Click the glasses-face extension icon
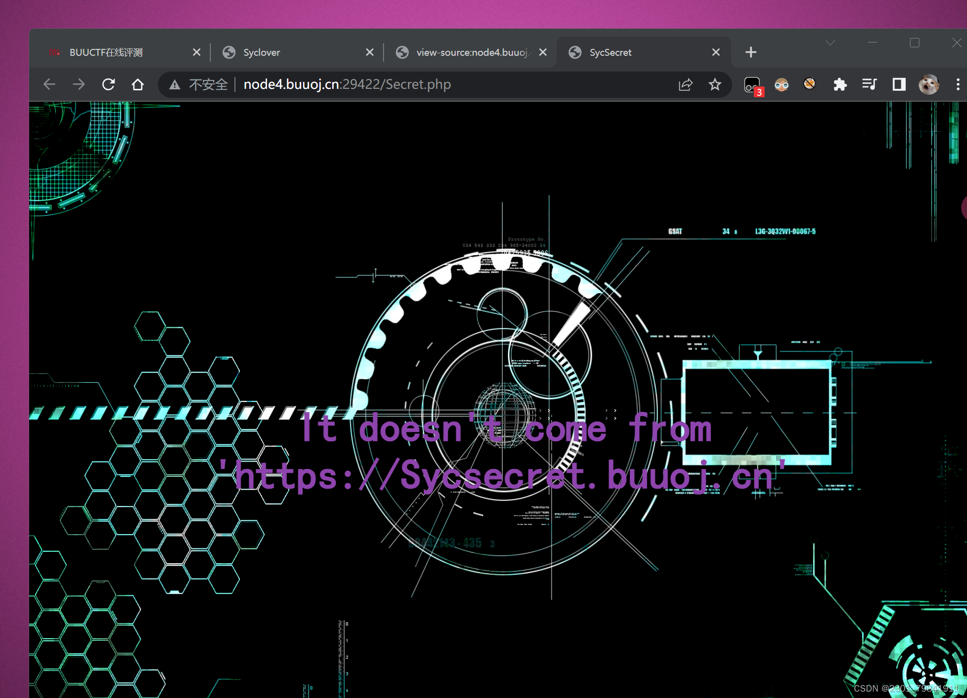Screen dimensions: 967x698 tap(781, 84)
